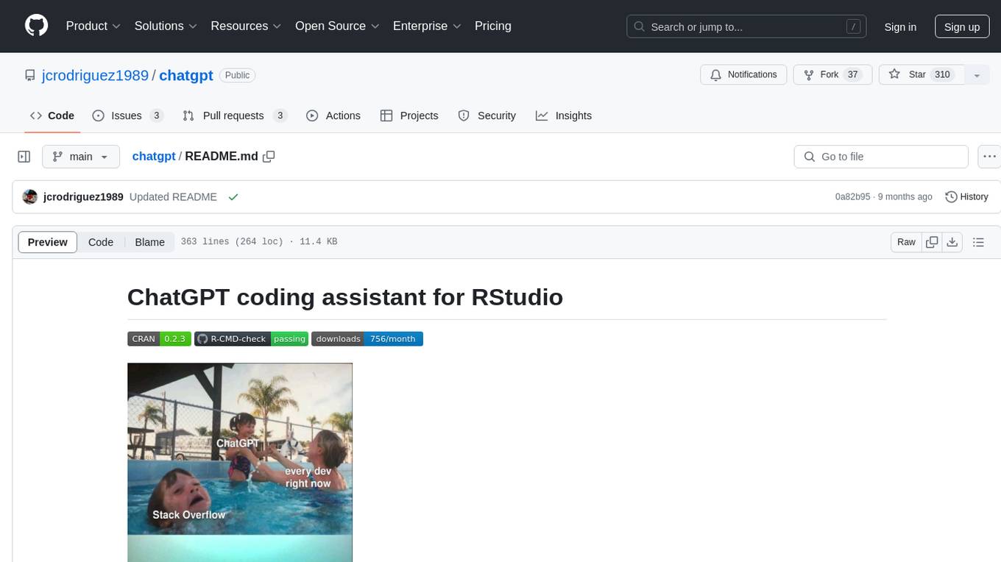Open the Updated README commit message
1001x562 pixels.
[x=173, y=197]
